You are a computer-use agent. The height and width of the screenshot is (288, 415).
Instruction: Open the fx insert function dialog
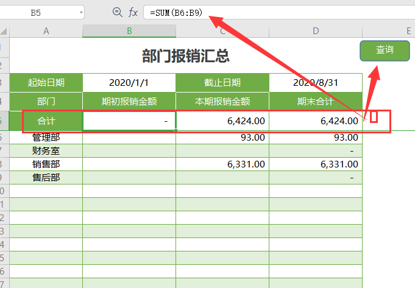(x=133, y=12)
